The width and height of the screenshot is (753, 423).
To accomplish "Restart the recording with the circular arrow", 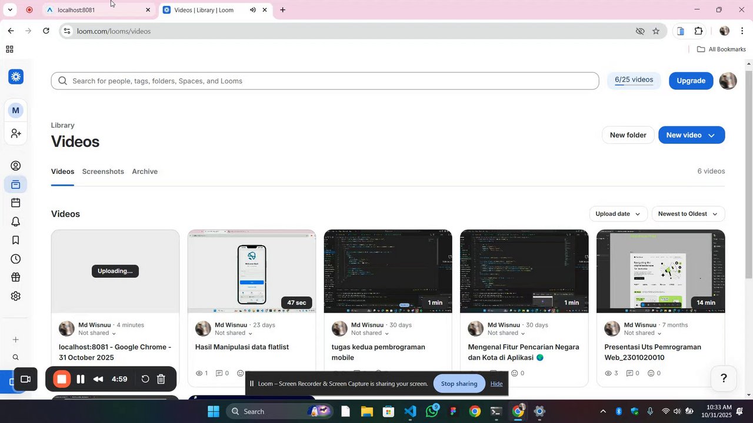I will coord(145,380).
